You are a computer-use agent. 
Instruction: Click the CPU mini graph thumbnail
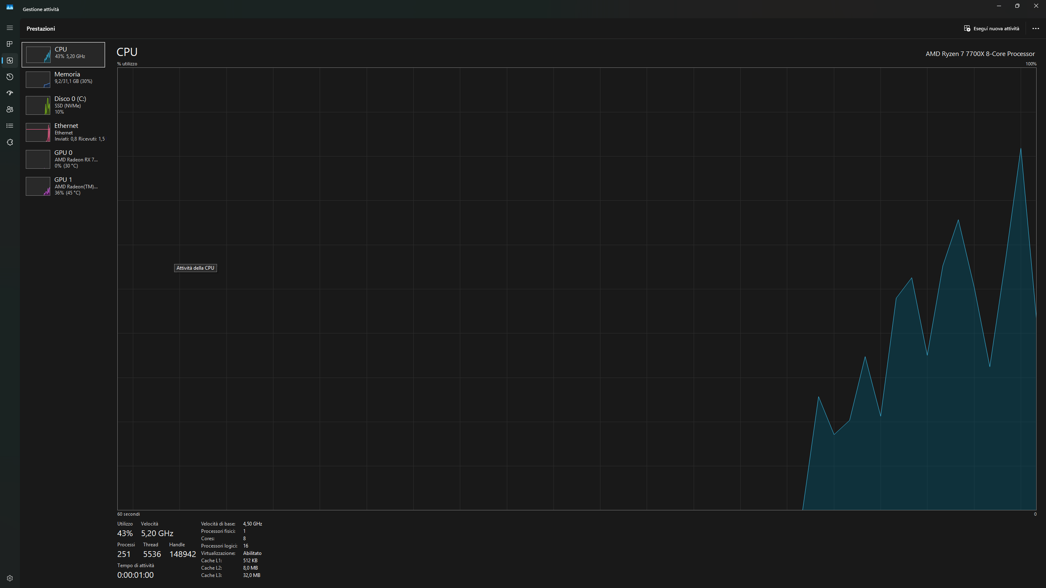(38, 55)
